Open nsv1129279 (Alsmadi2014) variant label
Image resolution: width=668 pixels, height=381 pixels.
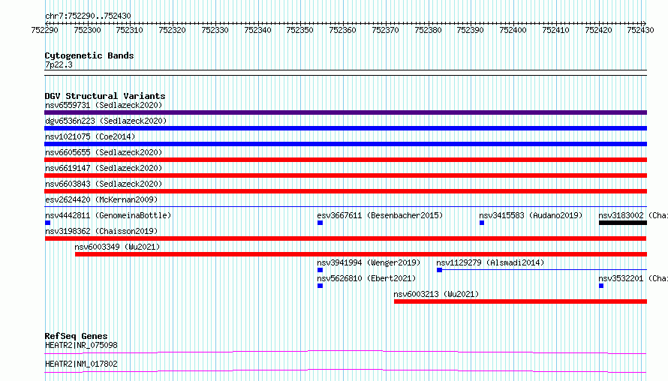[490, 262]
